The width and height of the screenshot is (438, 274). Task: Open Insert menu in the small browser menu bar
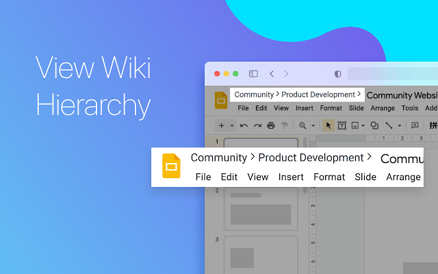(x=304, y=108)
